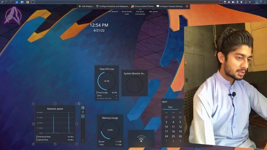Open Choose Global Theme
The width and height of the screenshot is (267, 150).
click(x=143, y=6)
